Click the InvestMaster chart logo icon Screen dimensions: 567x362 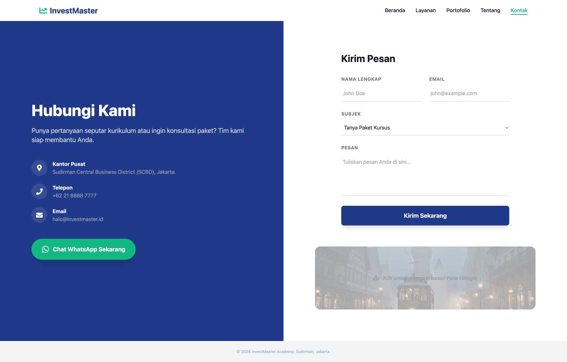click(43, 10)
